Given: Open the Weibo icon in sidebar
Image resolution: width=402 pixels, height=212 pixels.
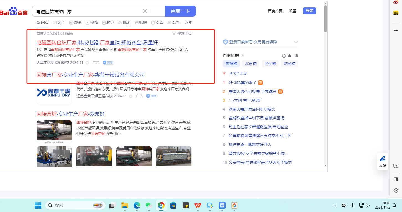Looking at the screenshot, I should click(396, 2).
